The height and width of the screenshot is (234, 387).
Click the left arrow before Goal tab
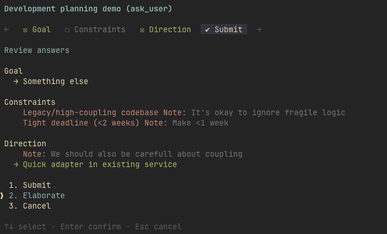coord(7,30)
